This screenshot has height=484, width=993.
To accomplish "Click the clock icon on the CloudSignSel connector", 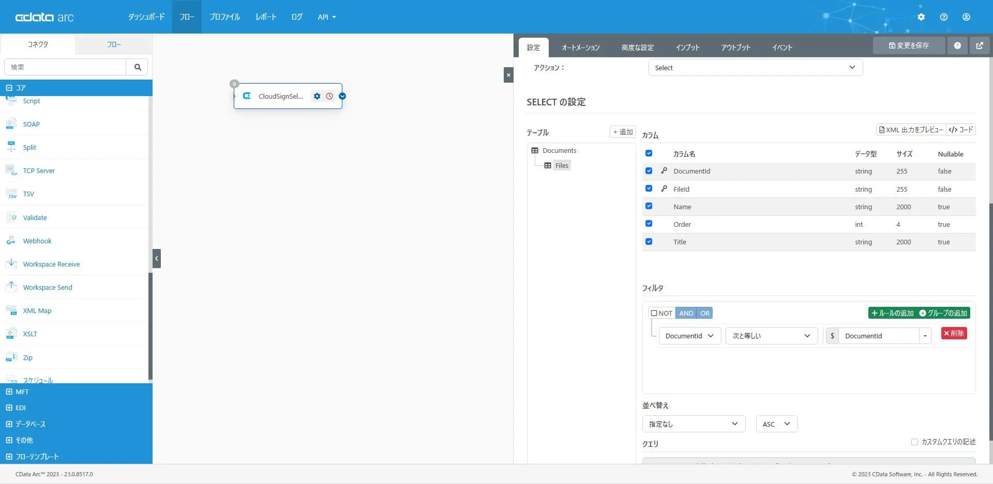I will [329, 96].
